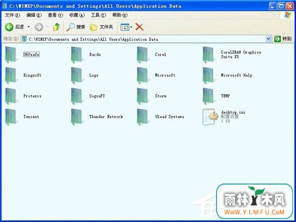Select the 360safe folder icon
The image size is (296, 222).
[11, 54]
